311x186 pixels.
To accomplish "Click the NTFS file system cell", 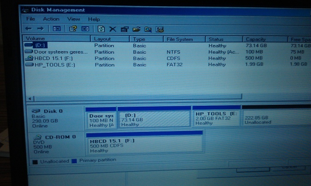I will pyautogui.click(x=173, y=52).
